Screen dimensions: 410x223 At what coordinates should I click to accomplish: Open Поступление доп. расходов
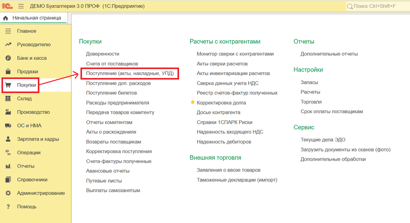pyautogui.click(x=118, y=83)
